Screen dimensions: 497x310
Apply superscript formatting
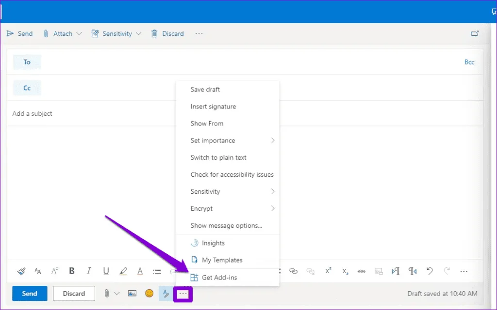pyautogui.click(x=328, y=271)
